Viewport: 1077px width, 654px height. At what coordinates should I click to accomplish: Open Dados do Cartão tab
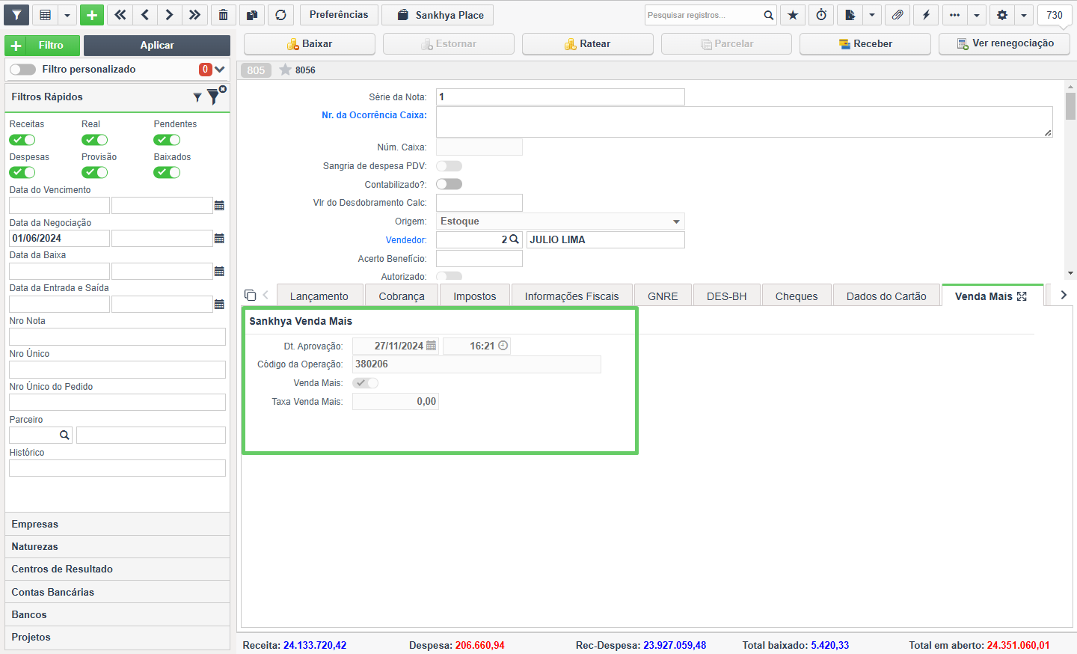[886, 296]
